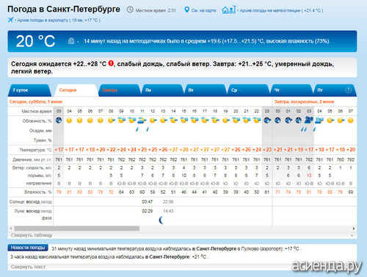
Task: Click the clear sun icon under Sunday 07
Action: 351,120
